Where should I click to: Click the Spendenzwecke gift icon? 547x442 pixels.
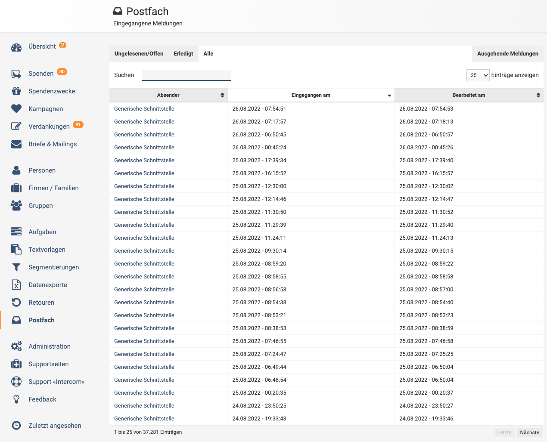pos(16,91)
